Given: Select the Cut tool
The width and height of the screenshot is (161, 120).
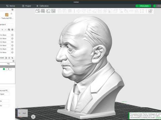Looking at the screenshot, I should coord(100,11).
